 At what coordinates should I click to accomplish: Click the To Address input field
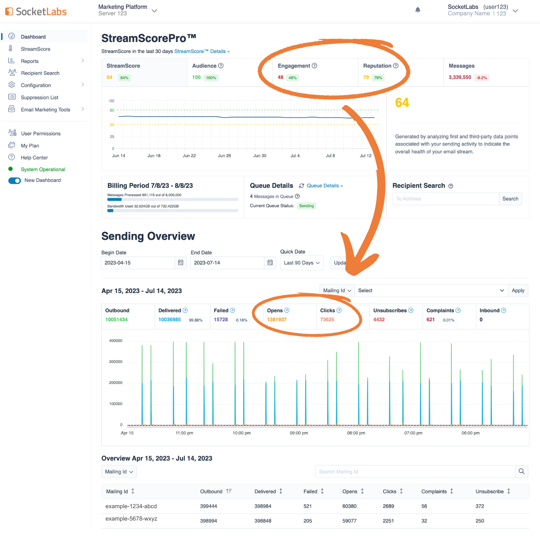[x=446, y=199]
